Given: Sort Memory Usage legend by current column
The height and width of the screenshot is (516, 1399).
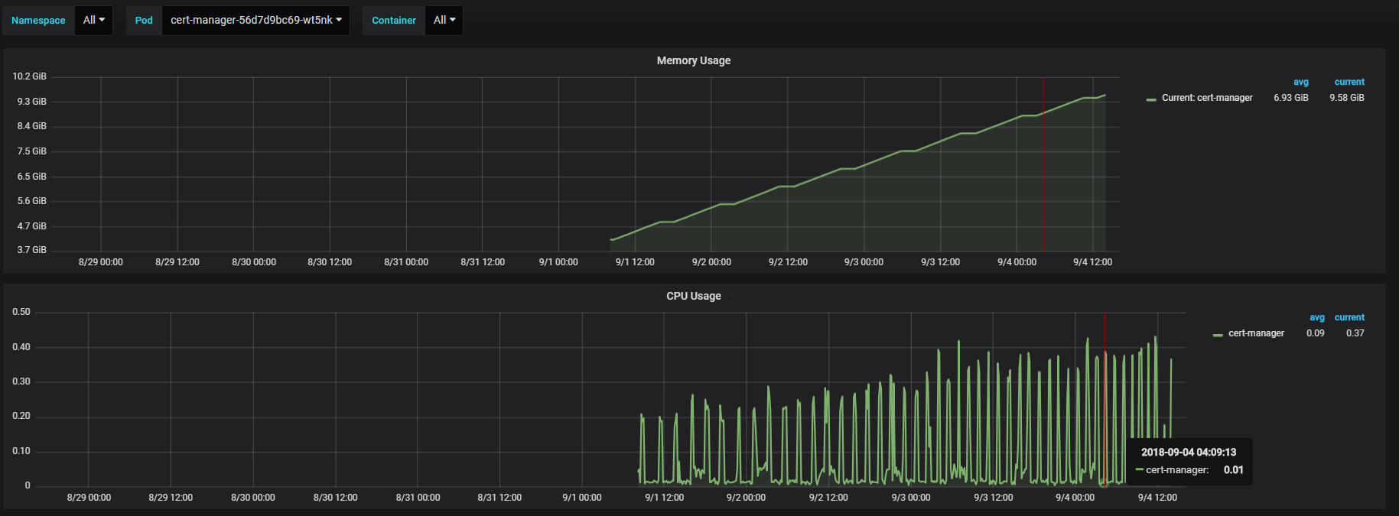Looking at the screenshot, I should pos(1349,82).
